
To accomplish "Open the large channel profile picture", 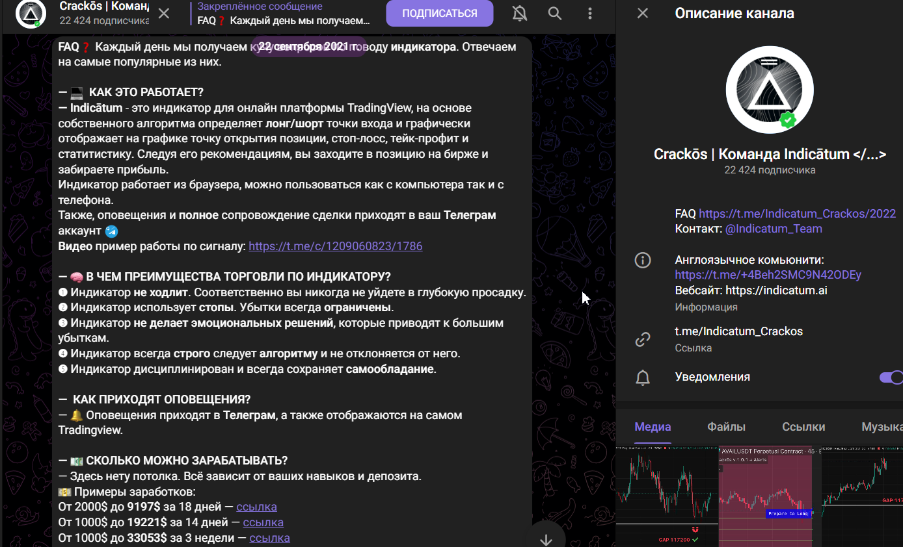I will [770, 90].
